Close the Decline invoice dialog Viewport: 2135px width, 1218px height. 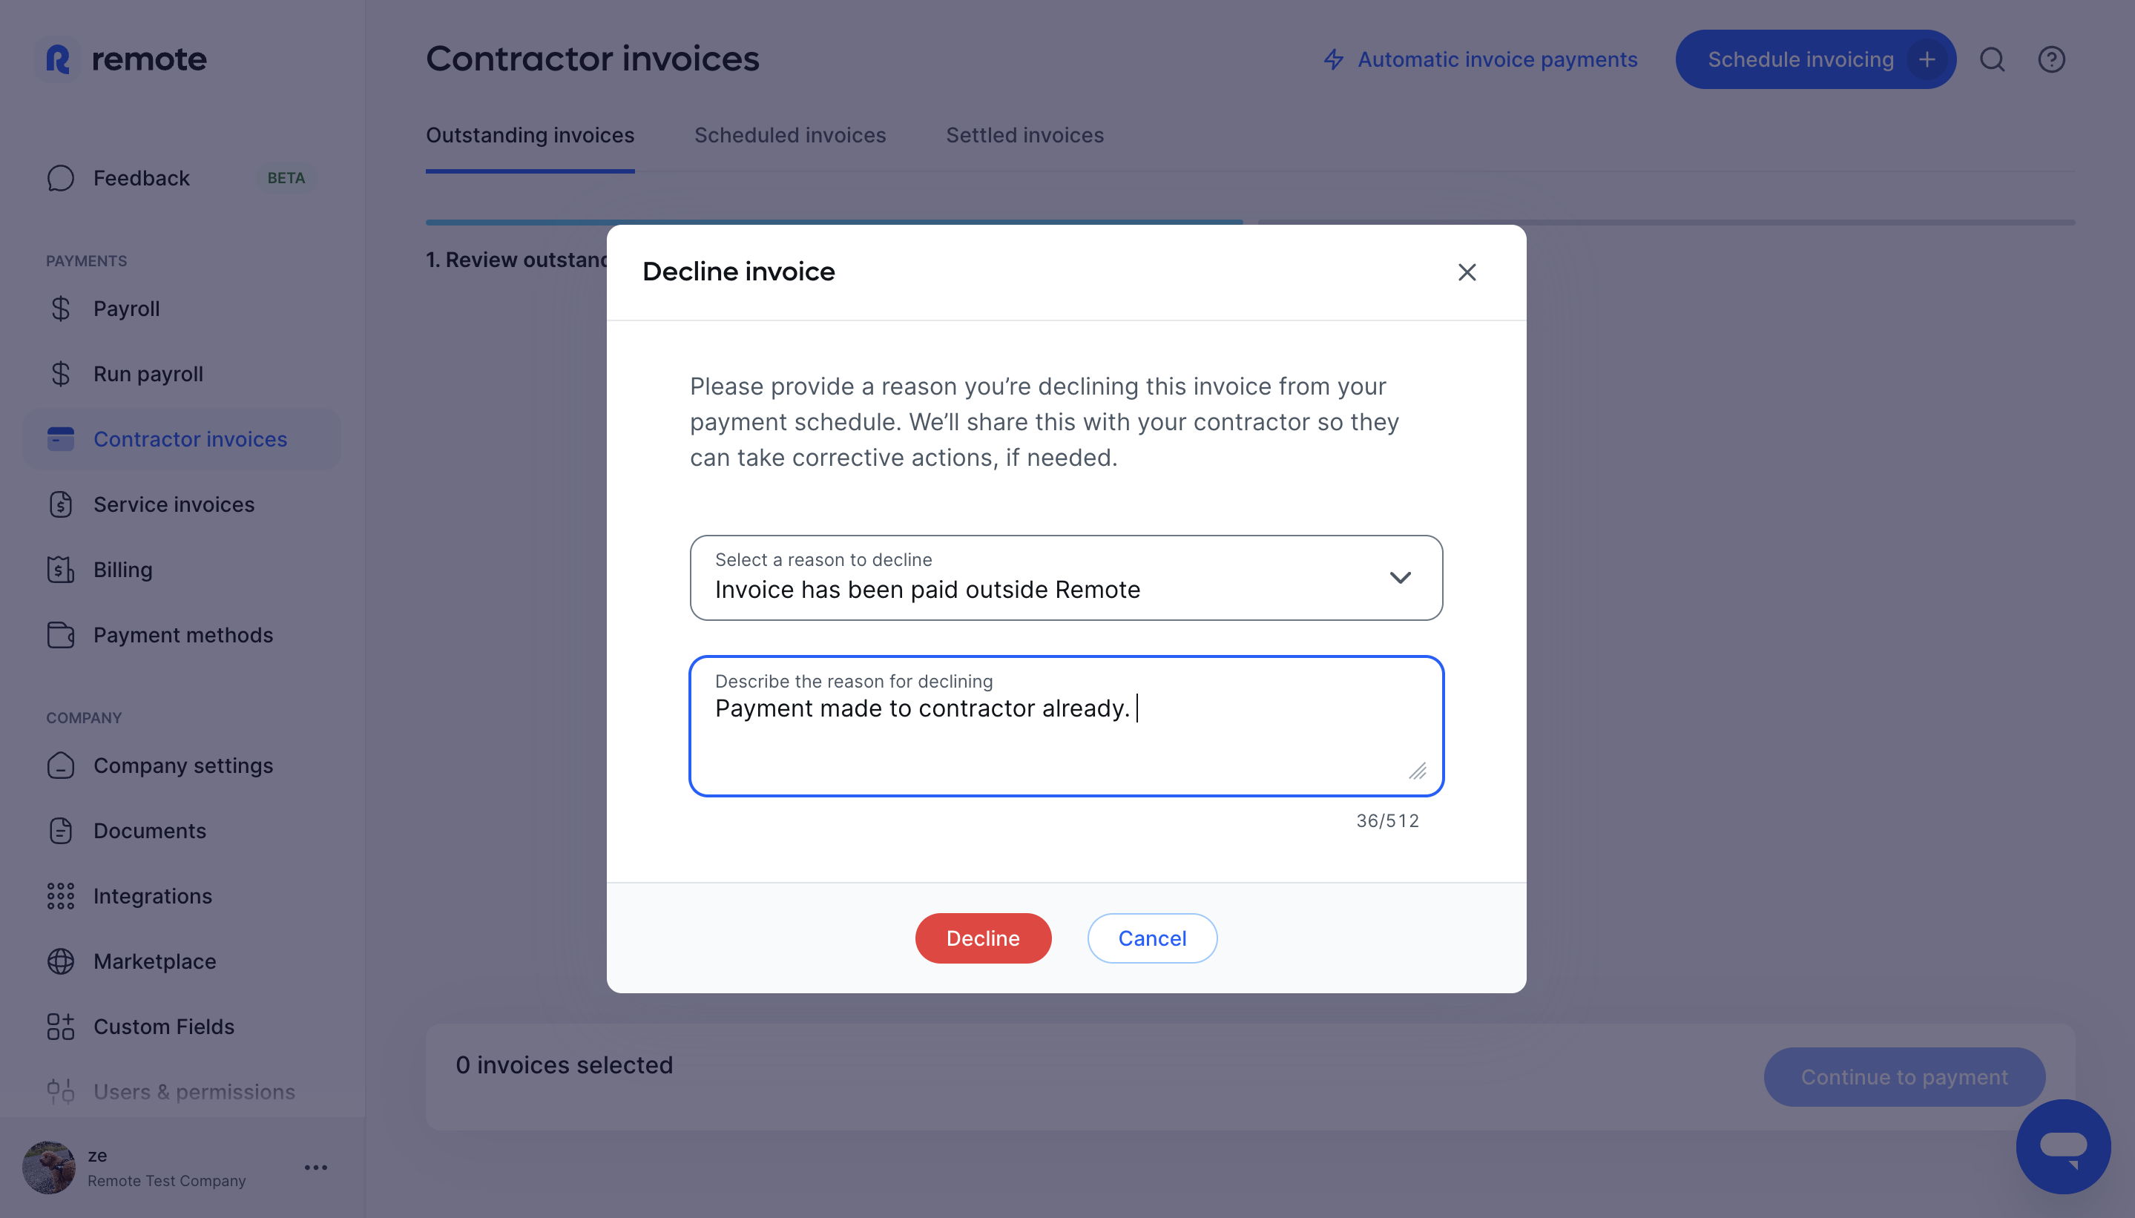tap(1467, 272)
